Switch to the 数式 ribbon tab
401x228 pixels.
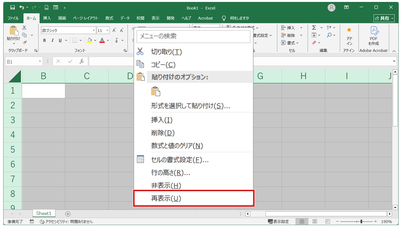pyautogui.click(x=109, y=18)
